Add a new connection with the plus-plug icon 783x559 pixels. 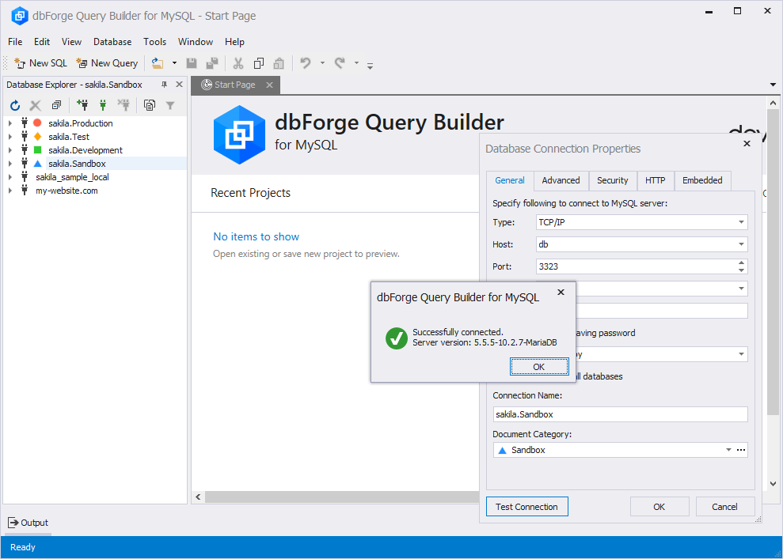click(x=82, y=105)
